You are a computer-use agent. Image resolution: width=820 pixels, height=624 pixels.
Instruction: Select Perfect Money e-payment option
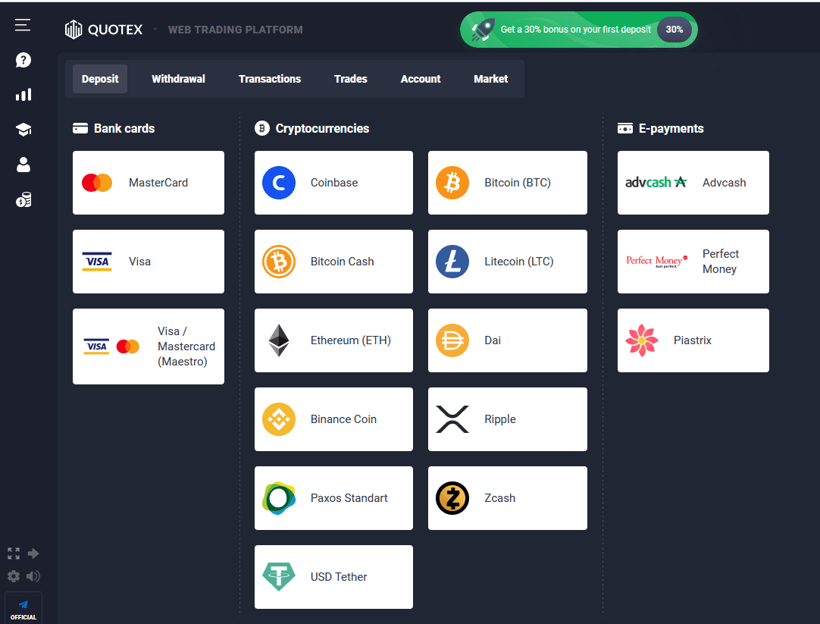tap(693, 262)
